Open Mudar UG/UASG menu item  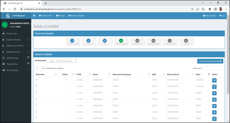pos(76,16)
